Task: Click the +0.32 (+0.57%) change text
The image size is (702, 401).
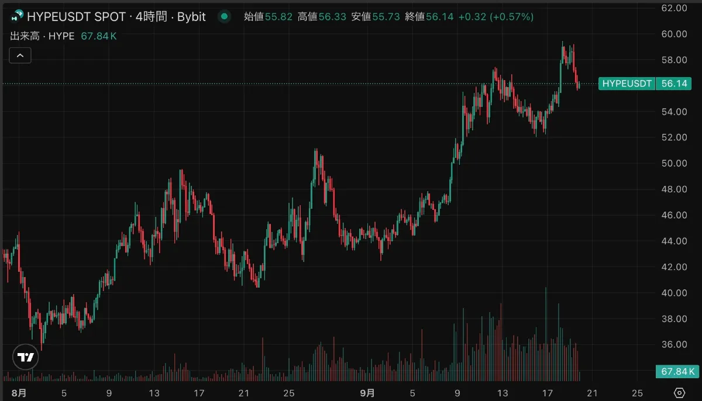Action: click(x=496, y=17)
